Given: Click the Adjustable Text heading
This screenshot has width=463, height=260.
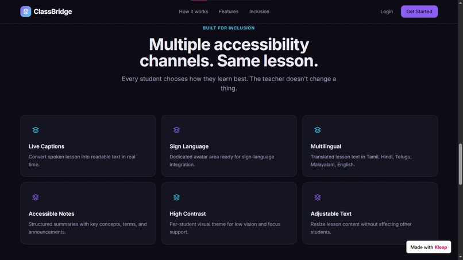Looking at the screenshot, I should [331, 214].
